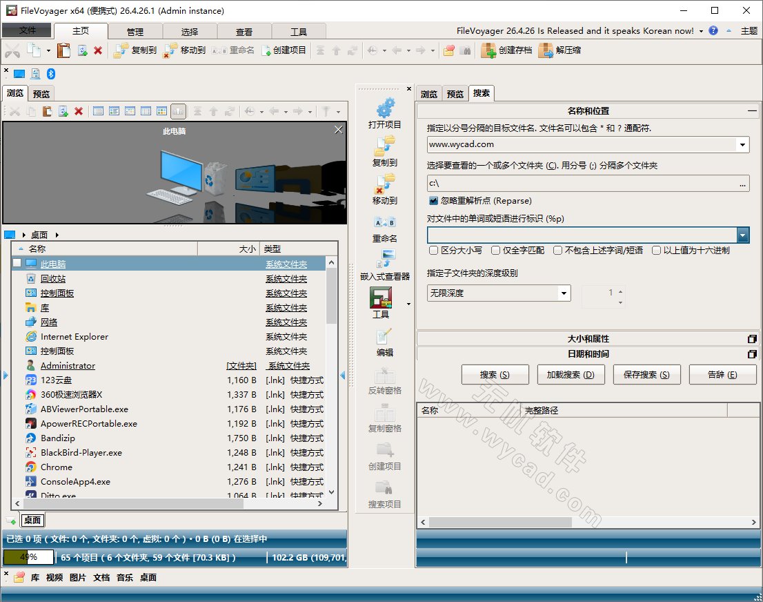763x602 pixels.
Task: Open the www.wycad.com filename dropdown
Action: [744, 144]
